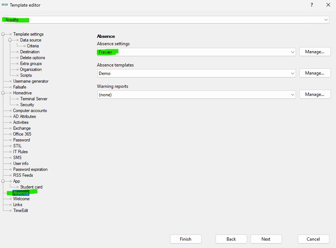Open the Office 365 tree item

[x=22, y=134]
